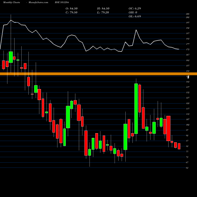Click the 152 price axis label

point(188,71)
